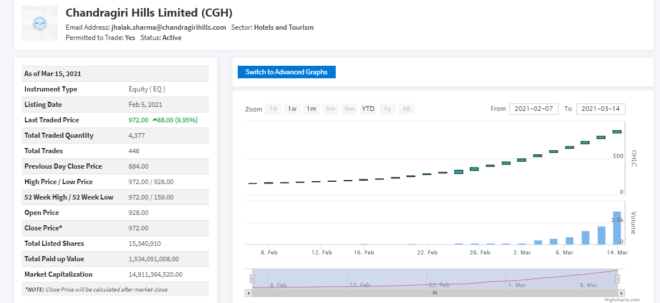Click the Close Price note text

click(96, 289)
